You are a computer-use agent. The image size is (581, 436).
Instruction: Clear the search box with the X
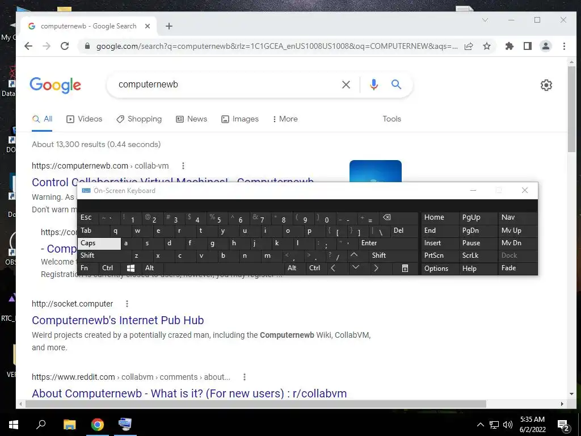coord(346,85)
